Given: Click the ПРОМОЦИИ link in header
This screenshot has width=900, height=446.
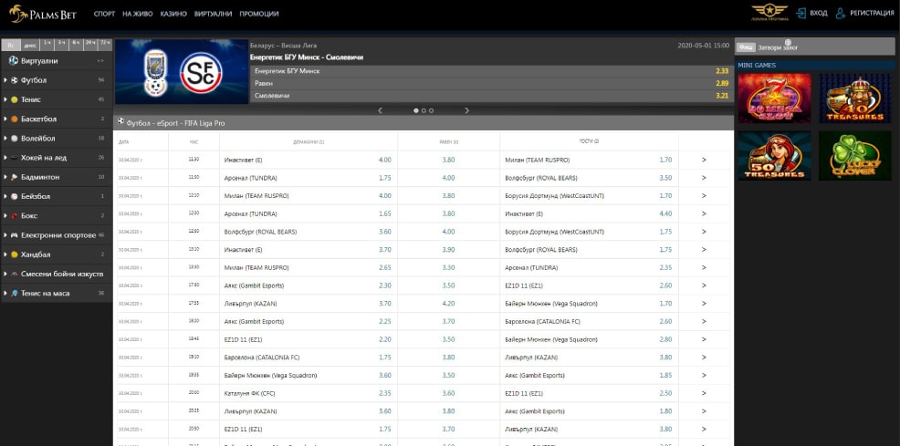Looking at the screenshot, I should tap(259, 15).
